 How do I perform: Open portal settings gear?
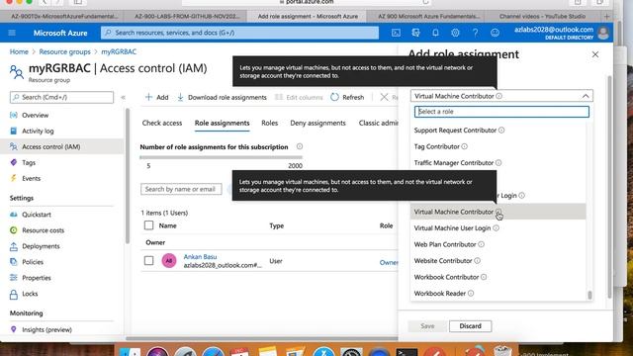click(x=455, y=33)
